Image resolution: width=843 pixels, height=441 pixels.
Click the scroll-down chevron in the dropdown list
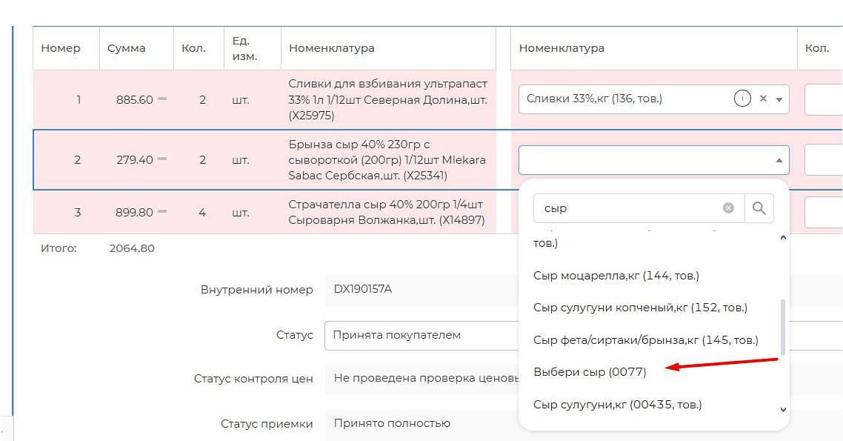click(x=783, y=409)
